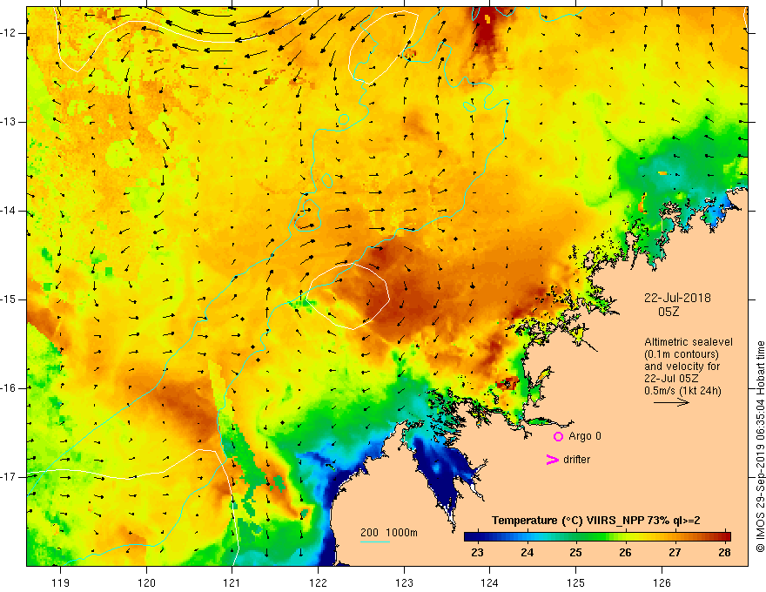Pick the green 25°C colorbar region
This screenshot has width=766, height=592.
(576, 537)
